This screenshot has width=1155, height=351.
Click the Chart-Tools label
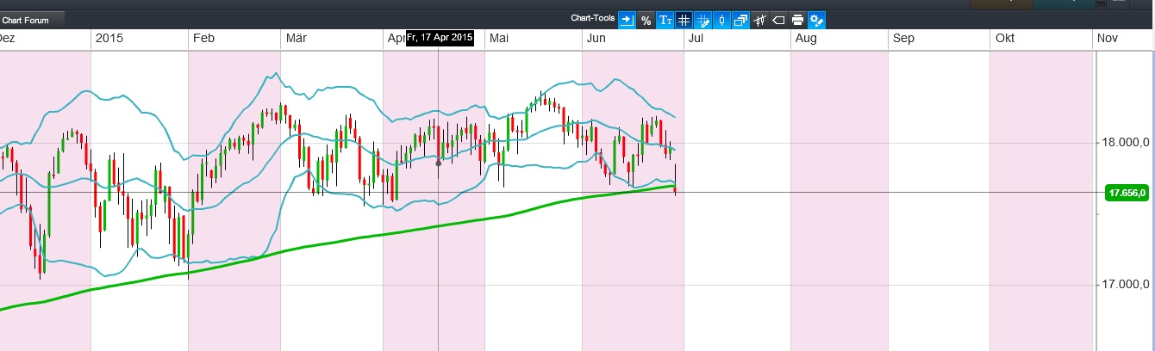pyautogui.click(x=591, y=19)
